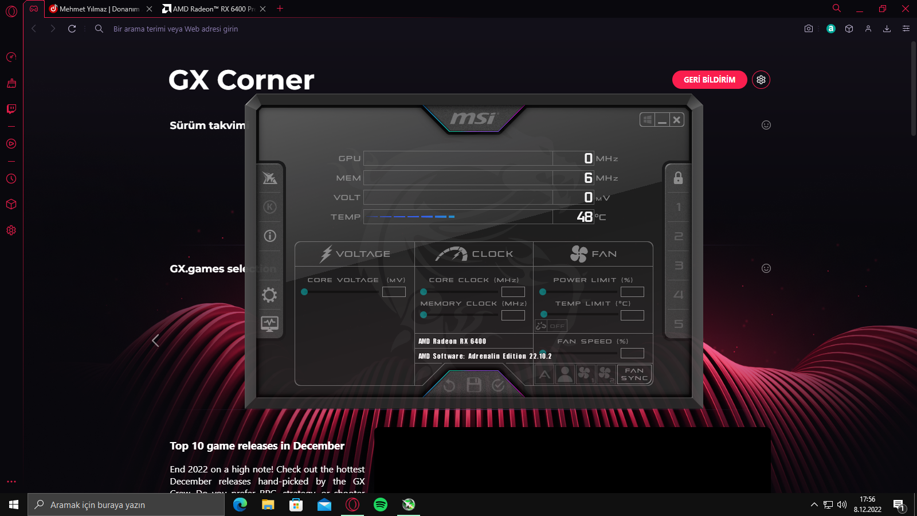This screenshot has height=516, width=917.
Task: Click the Power Limit slider handle
Action: (x=543, y=292)
